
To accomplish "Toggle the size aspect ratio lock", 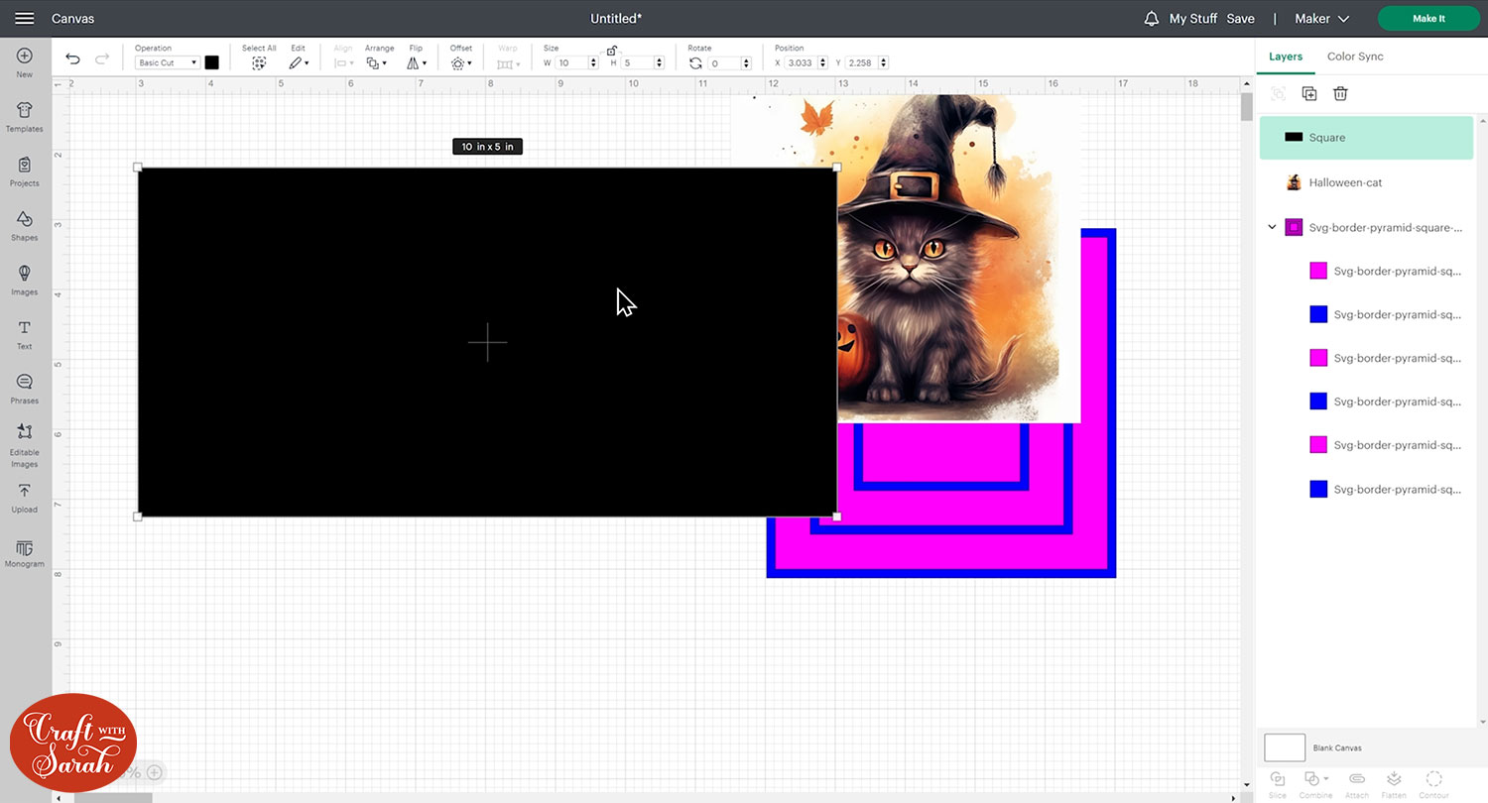I will tap(612, 51).
